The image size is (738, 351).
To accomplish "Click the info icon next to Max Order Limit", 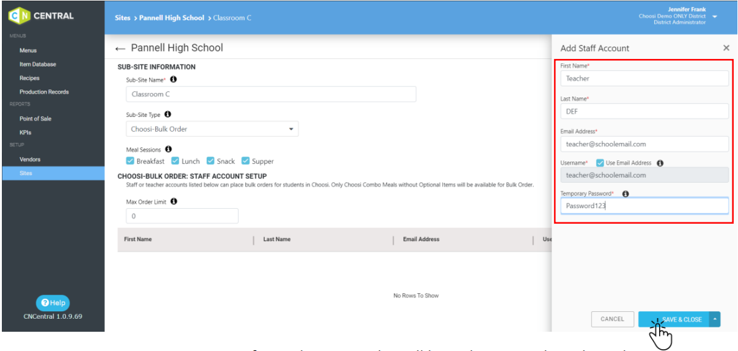I will tap(174, 201).
